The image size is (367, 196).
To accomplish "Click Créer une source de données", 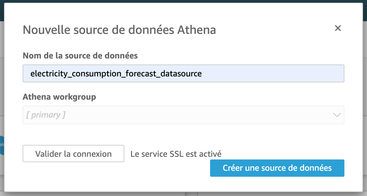I will [277, 168].
